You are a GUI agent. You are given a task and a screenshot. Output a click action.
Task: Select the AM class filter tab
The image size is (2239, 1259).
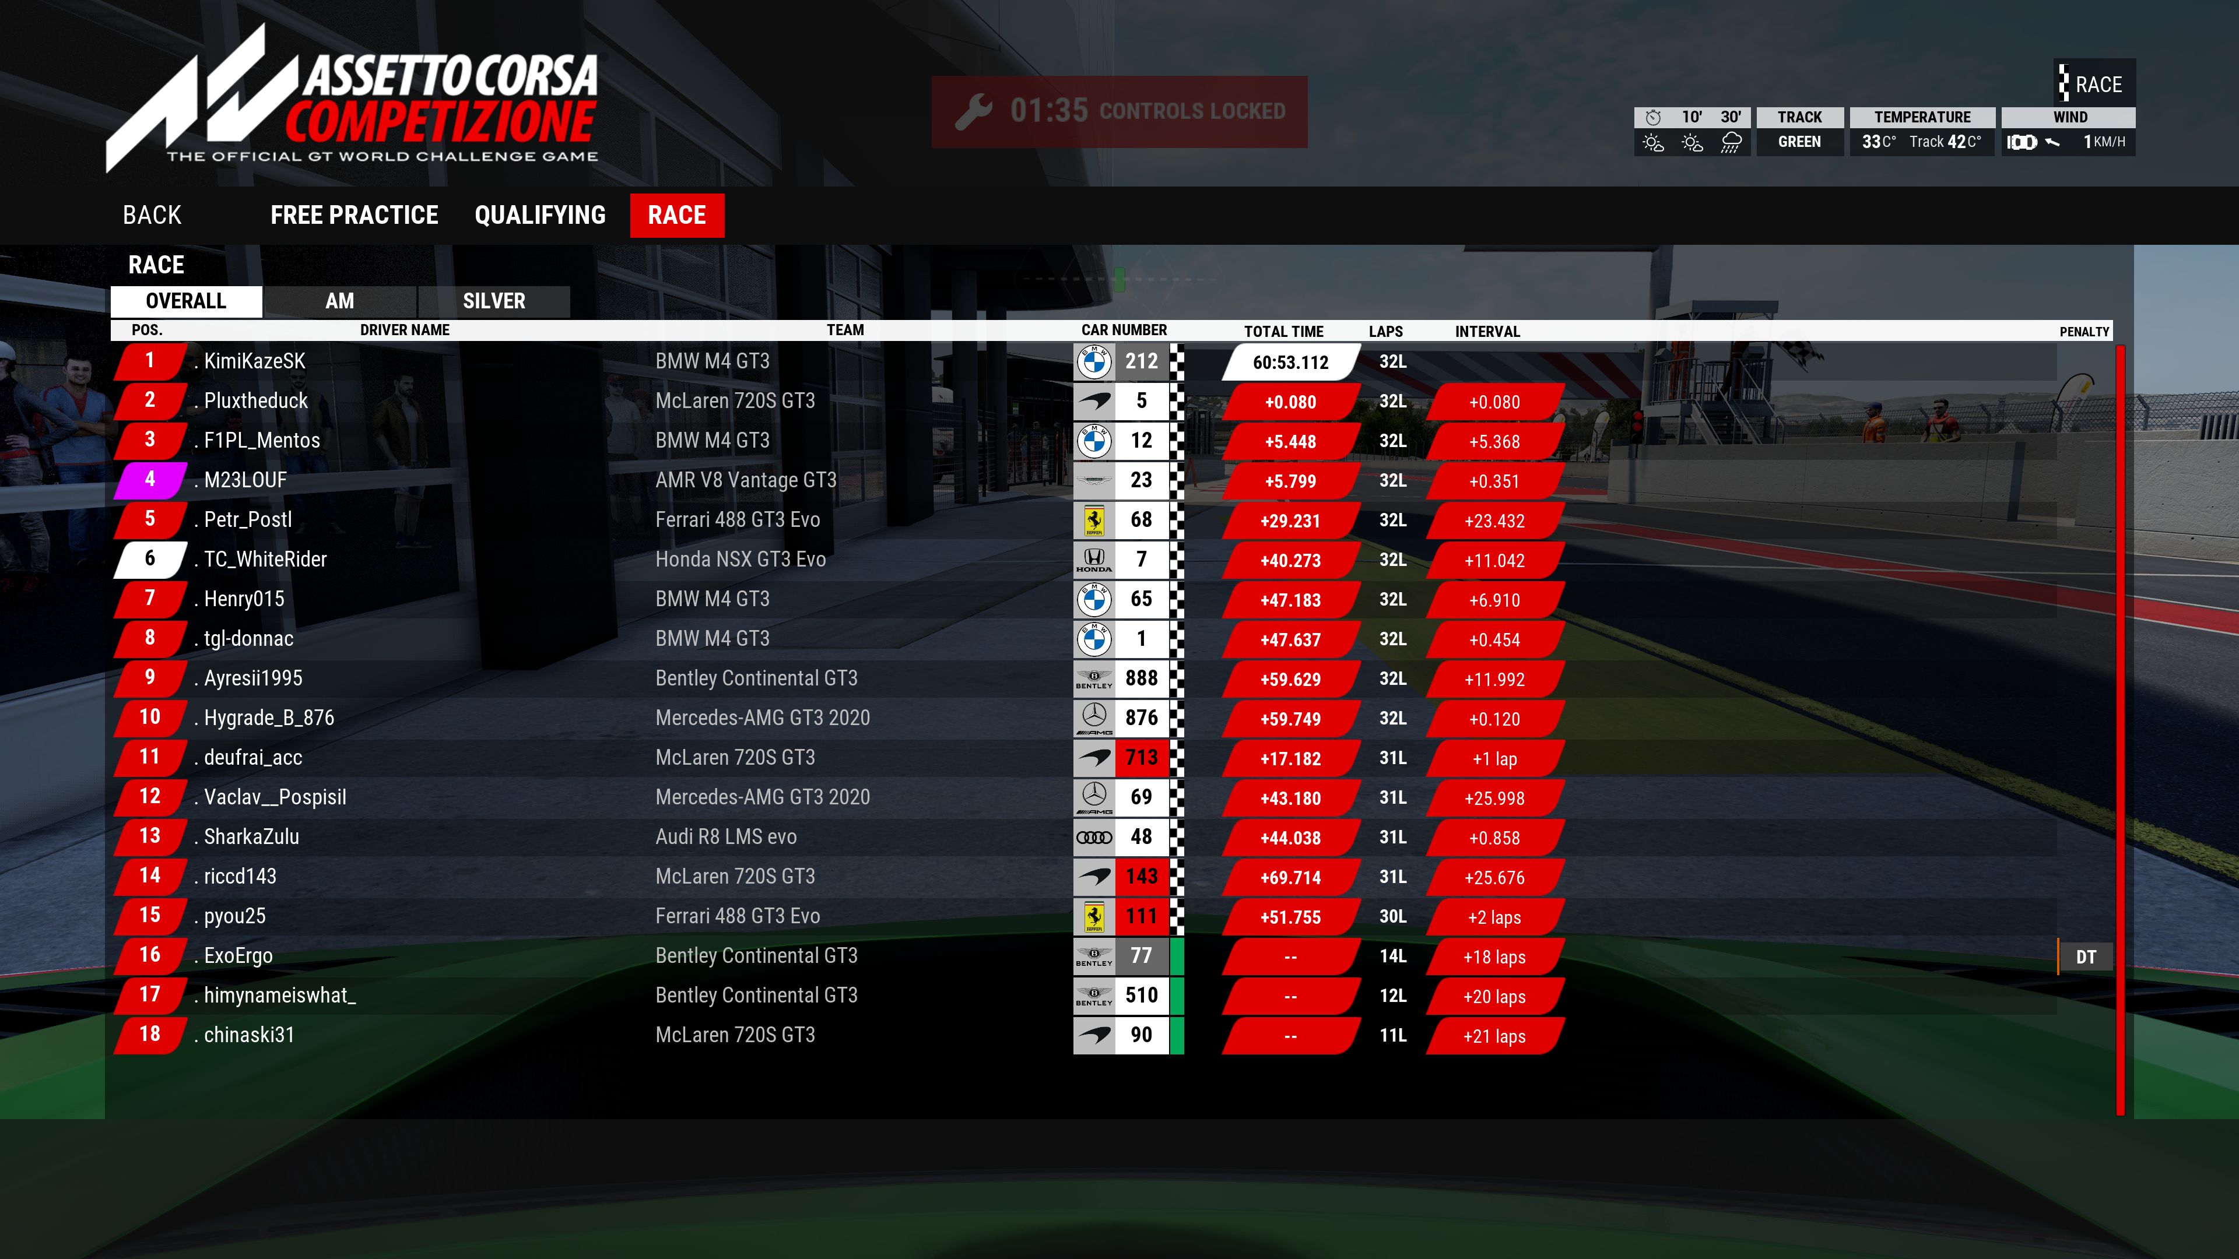(x=340, y=301)
